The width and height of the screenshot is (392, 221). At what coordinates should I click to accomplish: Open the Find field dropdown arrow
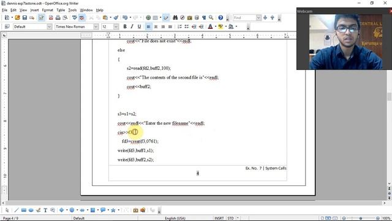(x=258, y=18)
